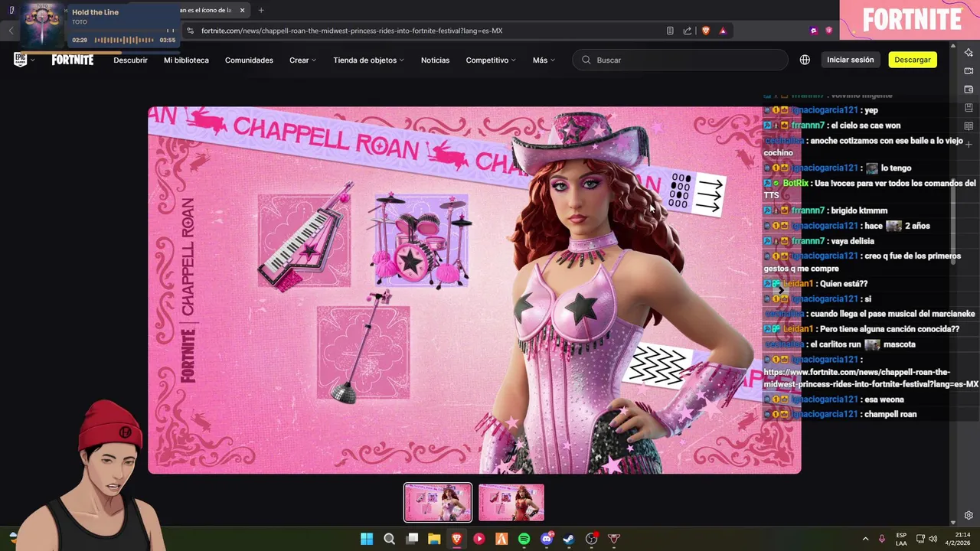Click the volume speaker icon in tray
The height and width of the screenshot is (551, 980).
933,539
